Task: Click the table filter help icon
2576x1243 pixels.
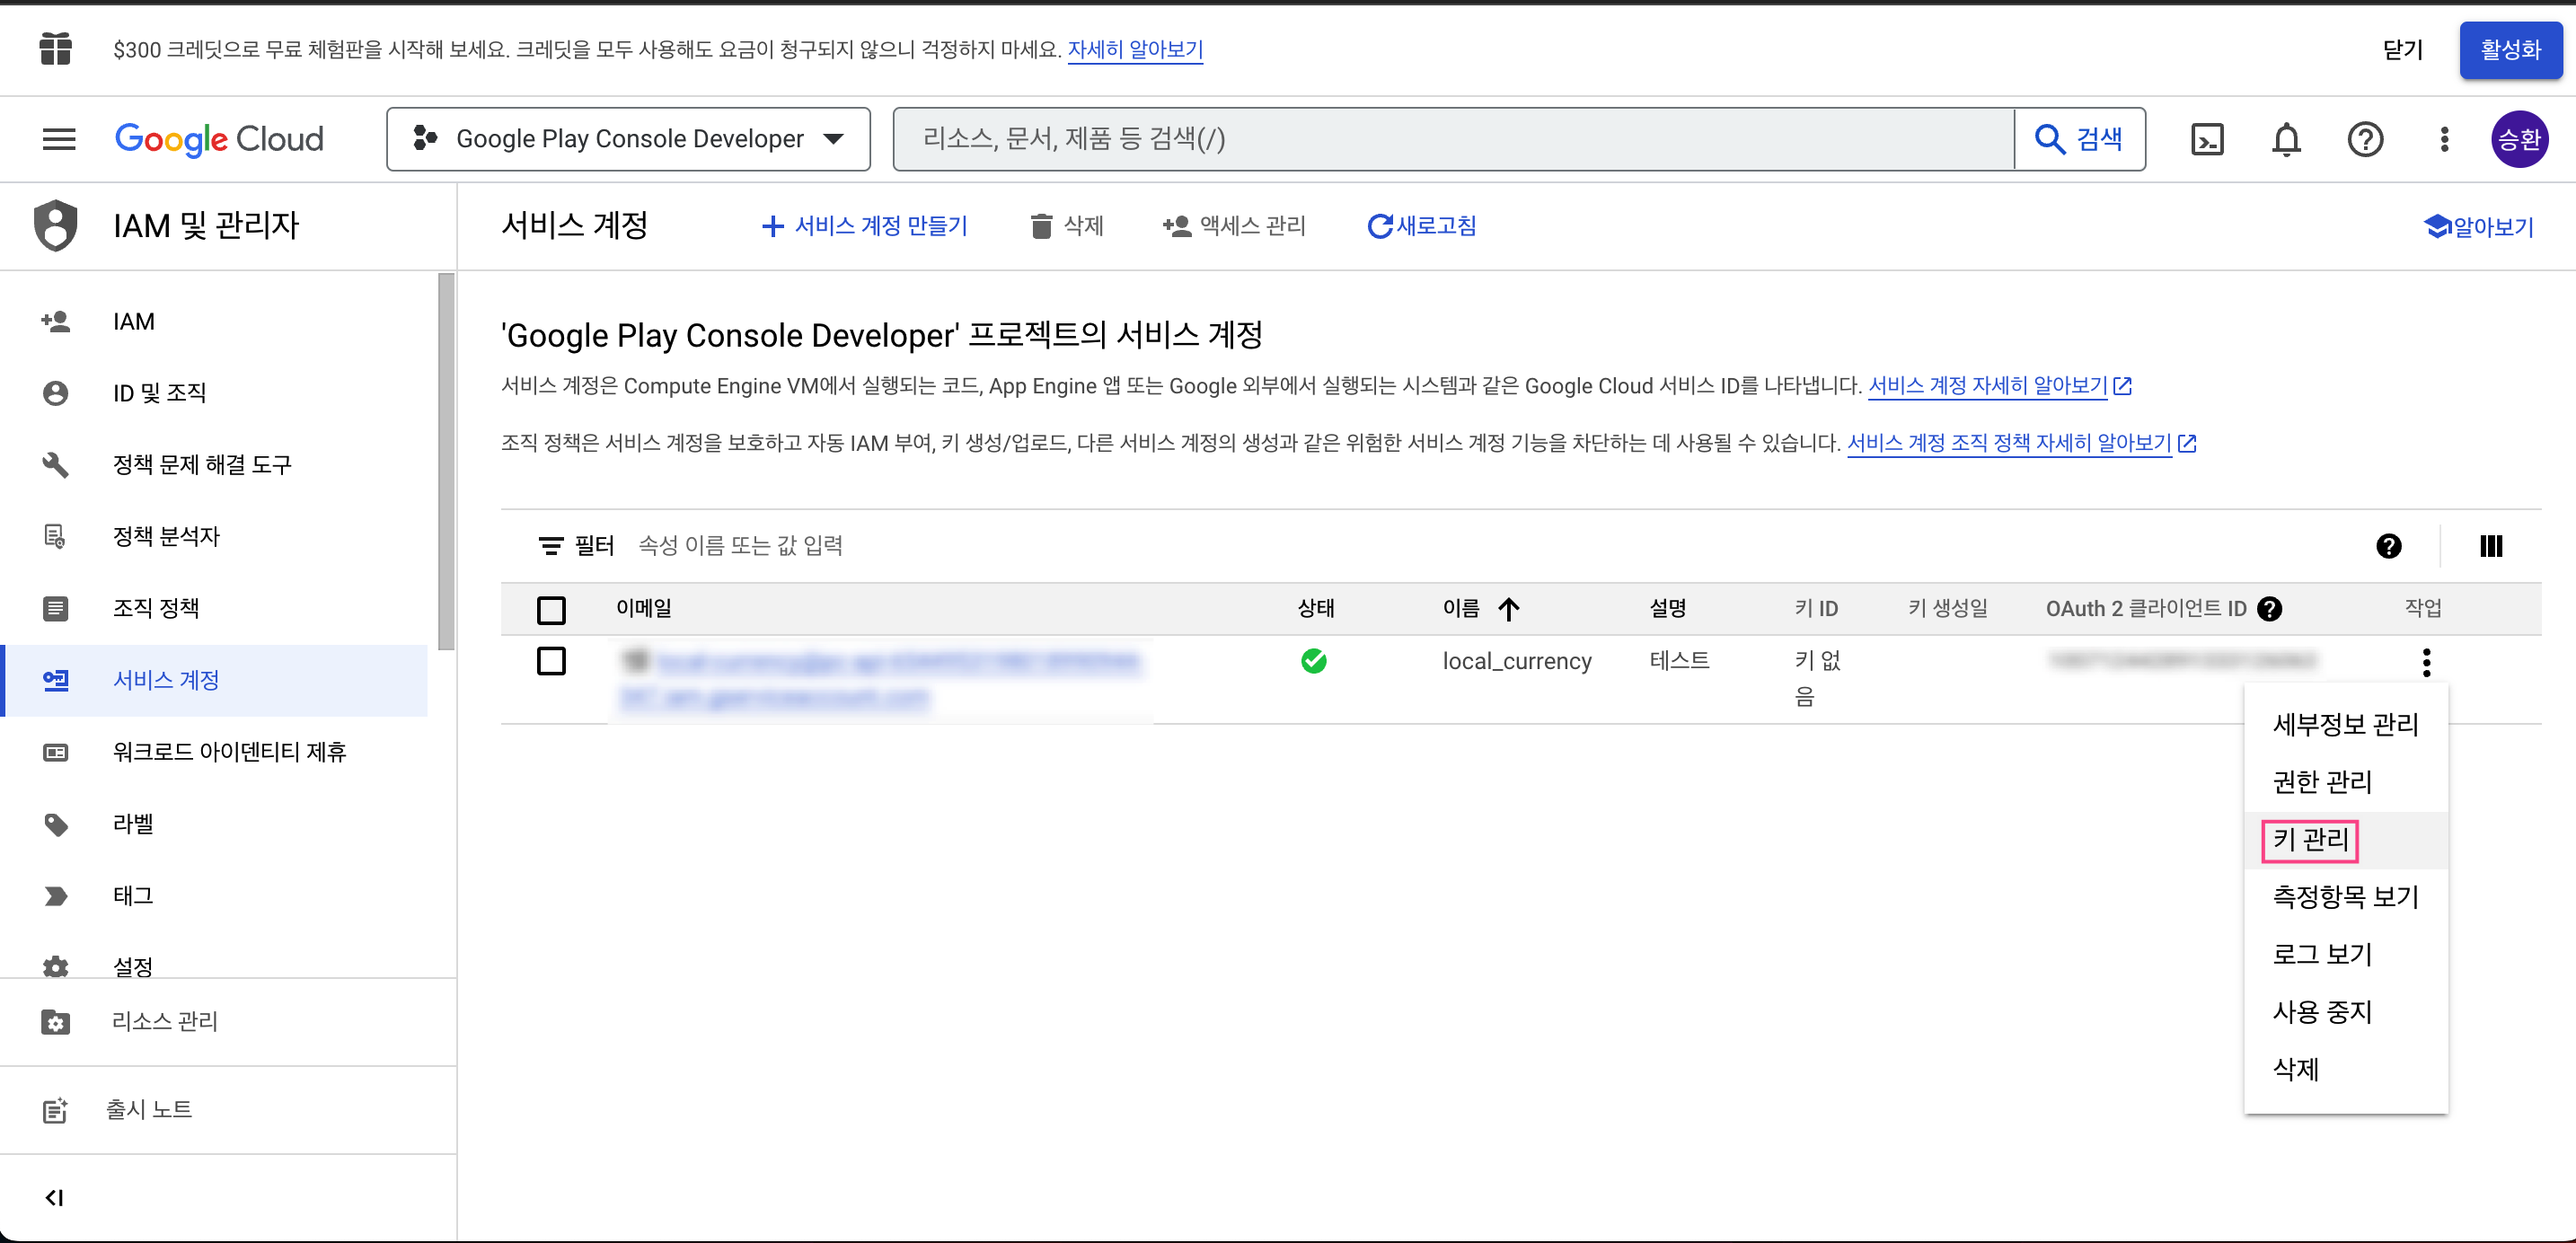Action: pos(2388,546)
